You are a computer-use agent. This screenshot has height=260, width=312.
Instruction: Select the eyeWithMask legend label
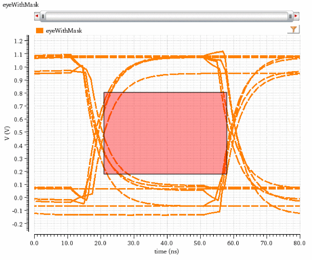(64, 30)
